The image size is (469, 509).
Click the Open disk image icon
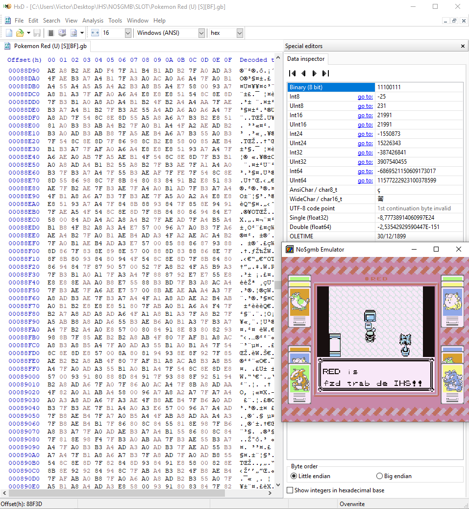[74, 33]
